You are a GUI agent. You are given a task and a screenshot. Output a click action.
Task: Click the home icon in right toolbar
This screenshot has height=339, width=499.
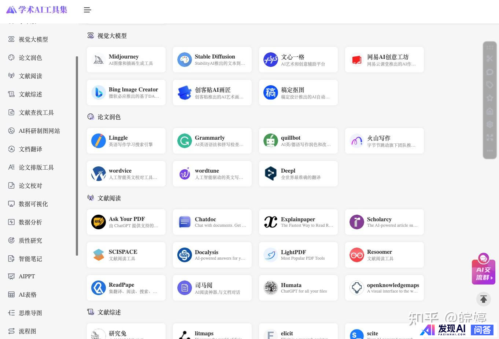490,111
